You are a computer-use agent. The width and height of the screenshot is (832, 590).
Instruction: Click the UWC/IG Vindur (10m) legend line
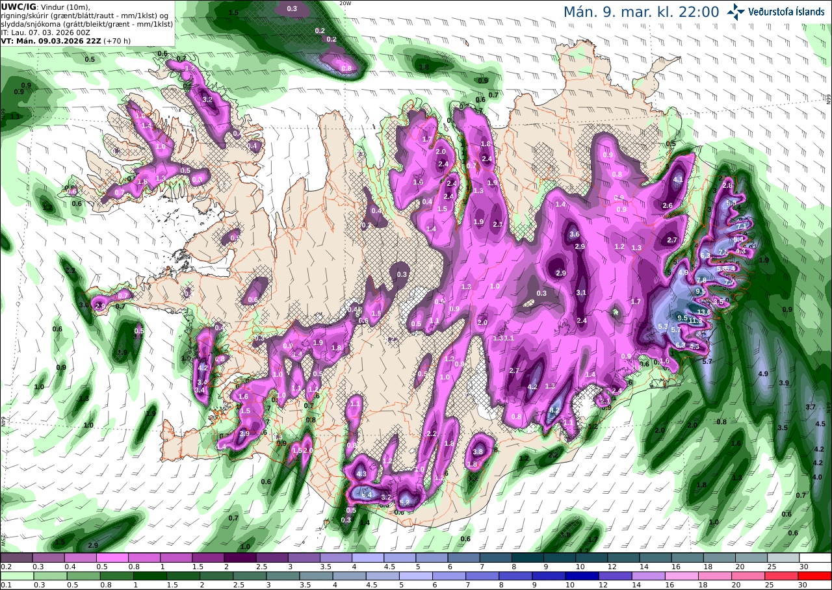[x=45, y=6]
